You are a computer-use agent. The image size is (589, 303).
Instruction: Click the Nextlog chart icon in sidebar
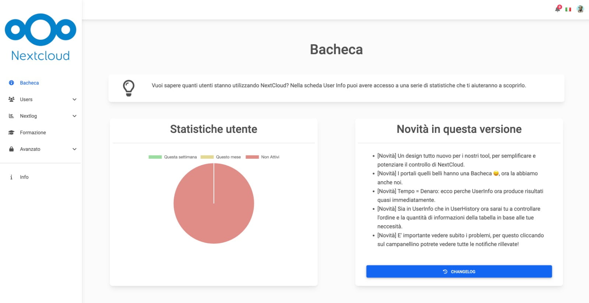[x=11, y=116]
